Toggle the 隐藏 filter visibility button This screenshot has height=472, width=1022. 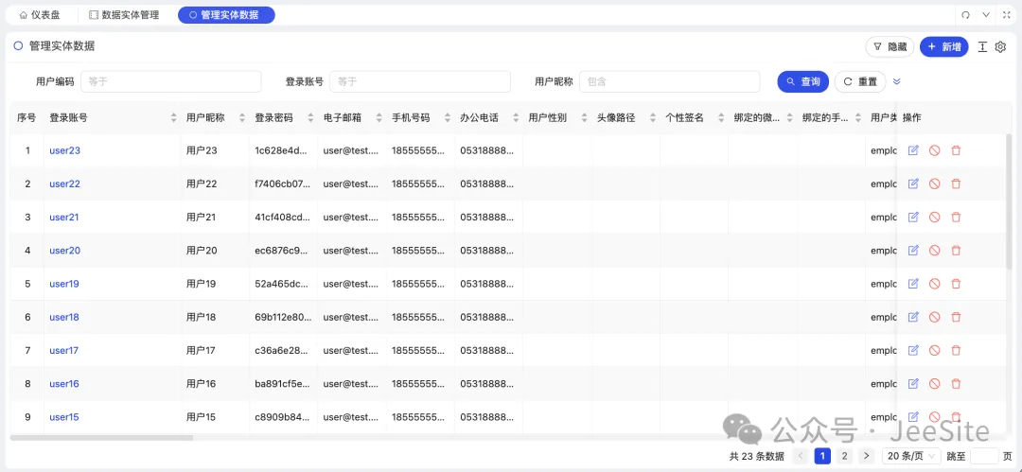click(890, 47)
